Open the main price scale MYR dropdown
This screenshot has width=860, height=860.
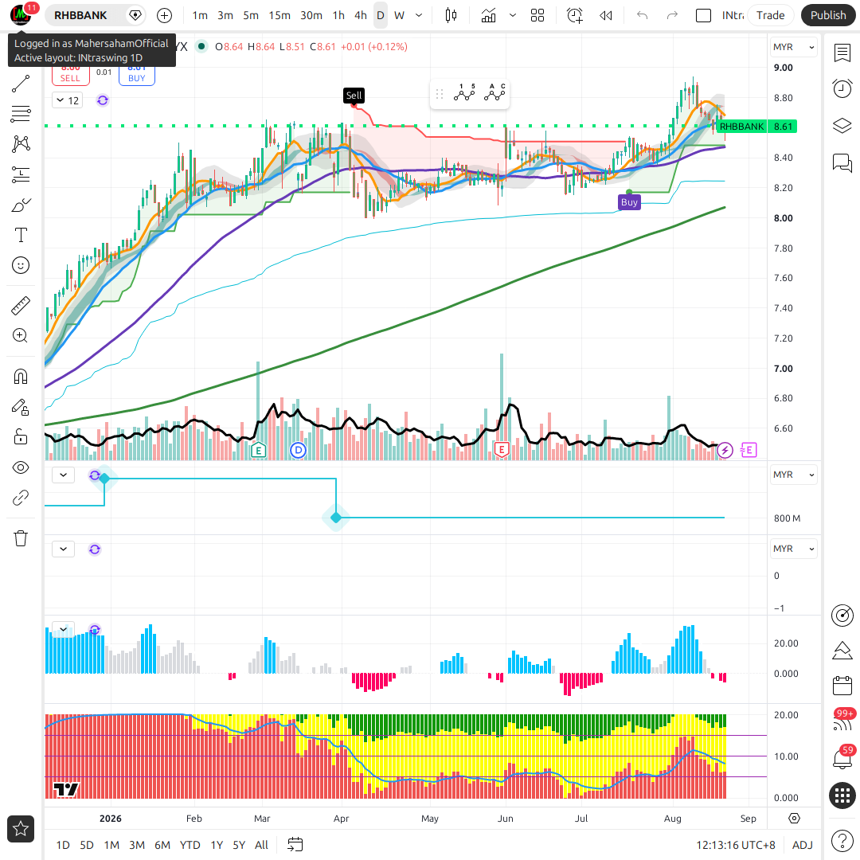click(794, 47)
